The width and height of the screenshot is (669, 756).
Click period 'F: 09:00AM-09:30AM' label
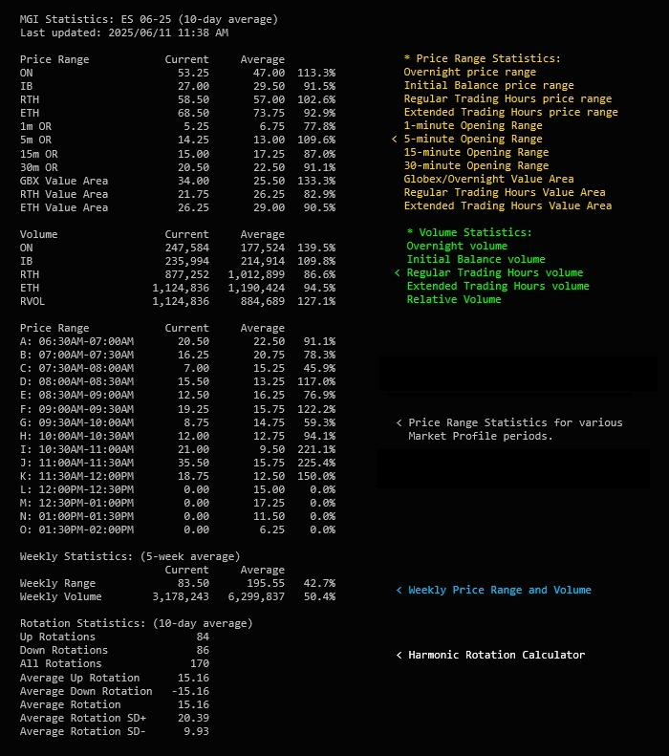click(76, 409)
